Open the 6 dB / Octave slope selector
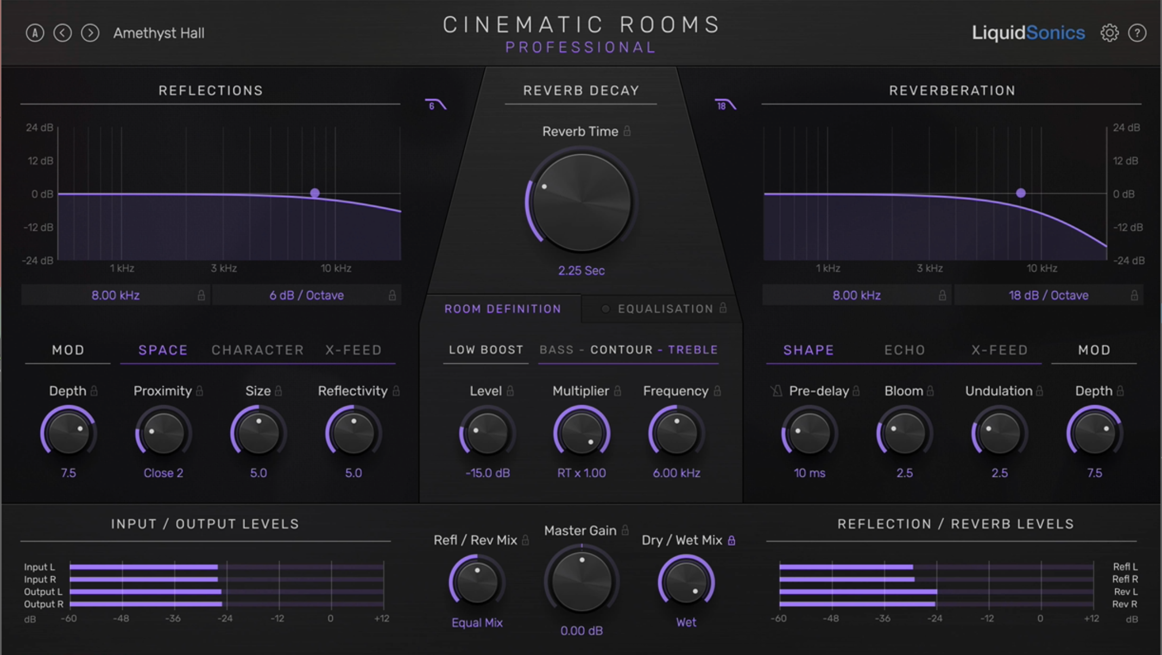 [307, 295]
